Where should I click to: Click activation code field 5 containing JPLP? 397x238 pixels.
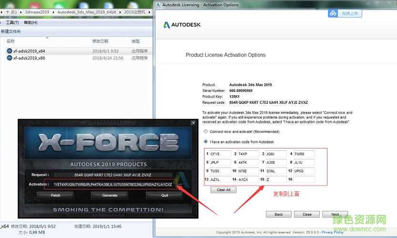tap(220, 162)
